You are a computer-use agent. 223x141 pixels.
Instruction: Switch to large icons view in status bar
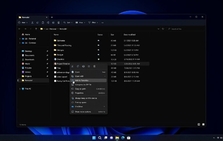[x=203, y=124]
